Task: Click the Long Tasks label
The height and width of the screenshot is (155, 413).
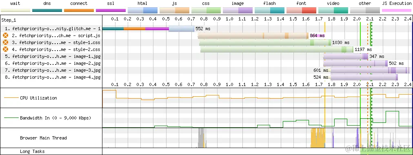Action: click(32, 151)
